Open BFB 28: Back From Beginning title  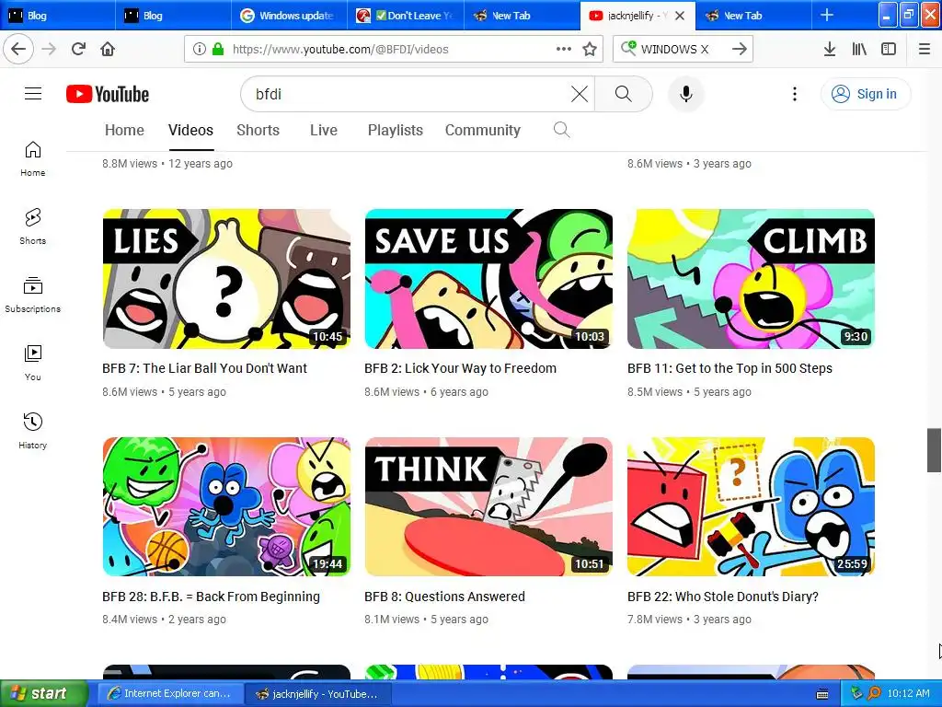click(211, 597)
